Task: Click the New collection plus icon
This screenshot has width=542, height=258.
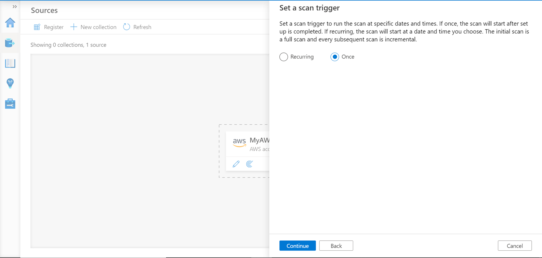Action: (74, 27)
